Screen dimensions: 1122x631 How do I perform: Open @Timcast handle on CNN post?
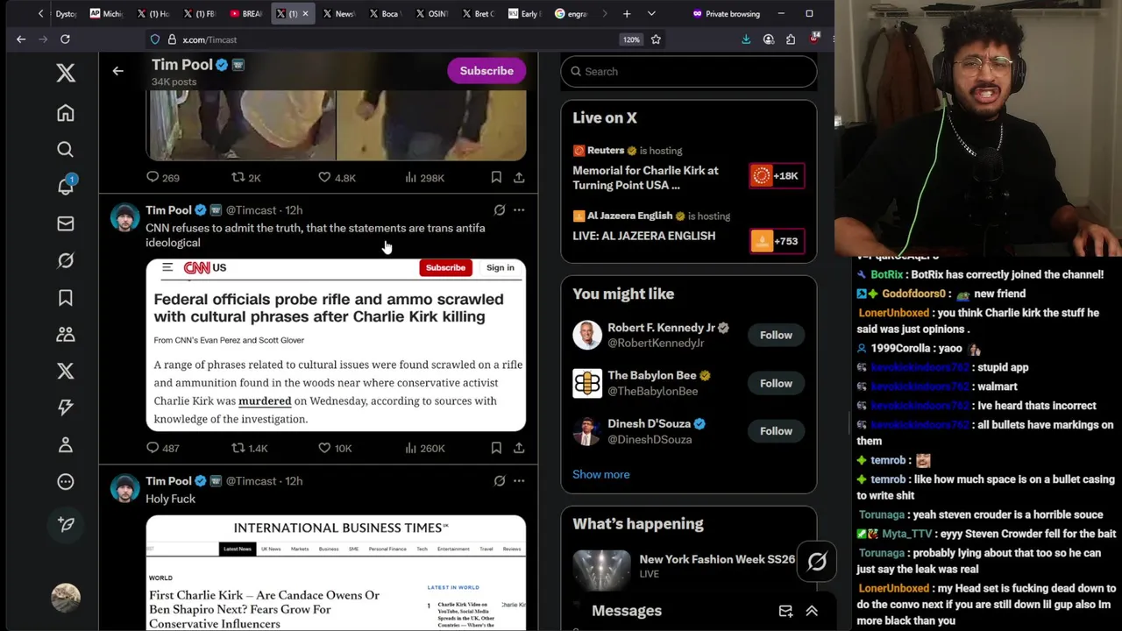251,210
